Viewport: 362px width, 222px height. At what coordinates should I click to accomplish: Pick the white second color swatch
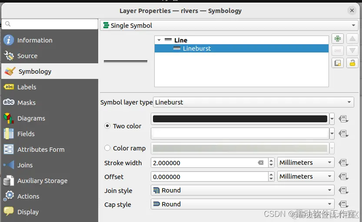[x=240, y=134]
